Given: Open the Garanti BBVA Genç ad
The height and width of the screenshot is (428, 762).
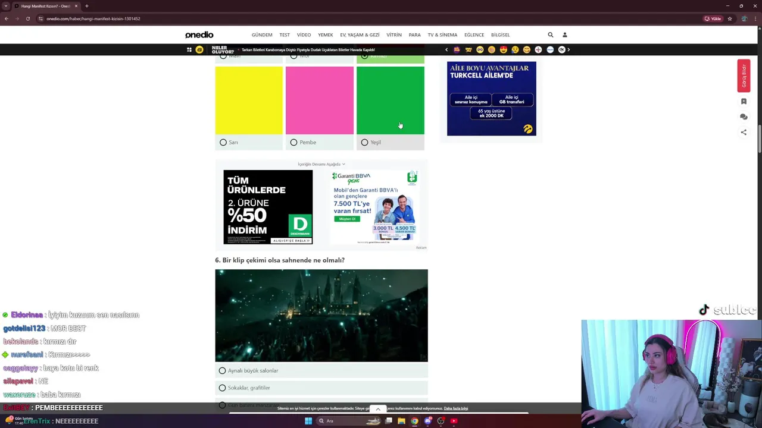Looking at the screenshot, I should click(x=375, y=207).
